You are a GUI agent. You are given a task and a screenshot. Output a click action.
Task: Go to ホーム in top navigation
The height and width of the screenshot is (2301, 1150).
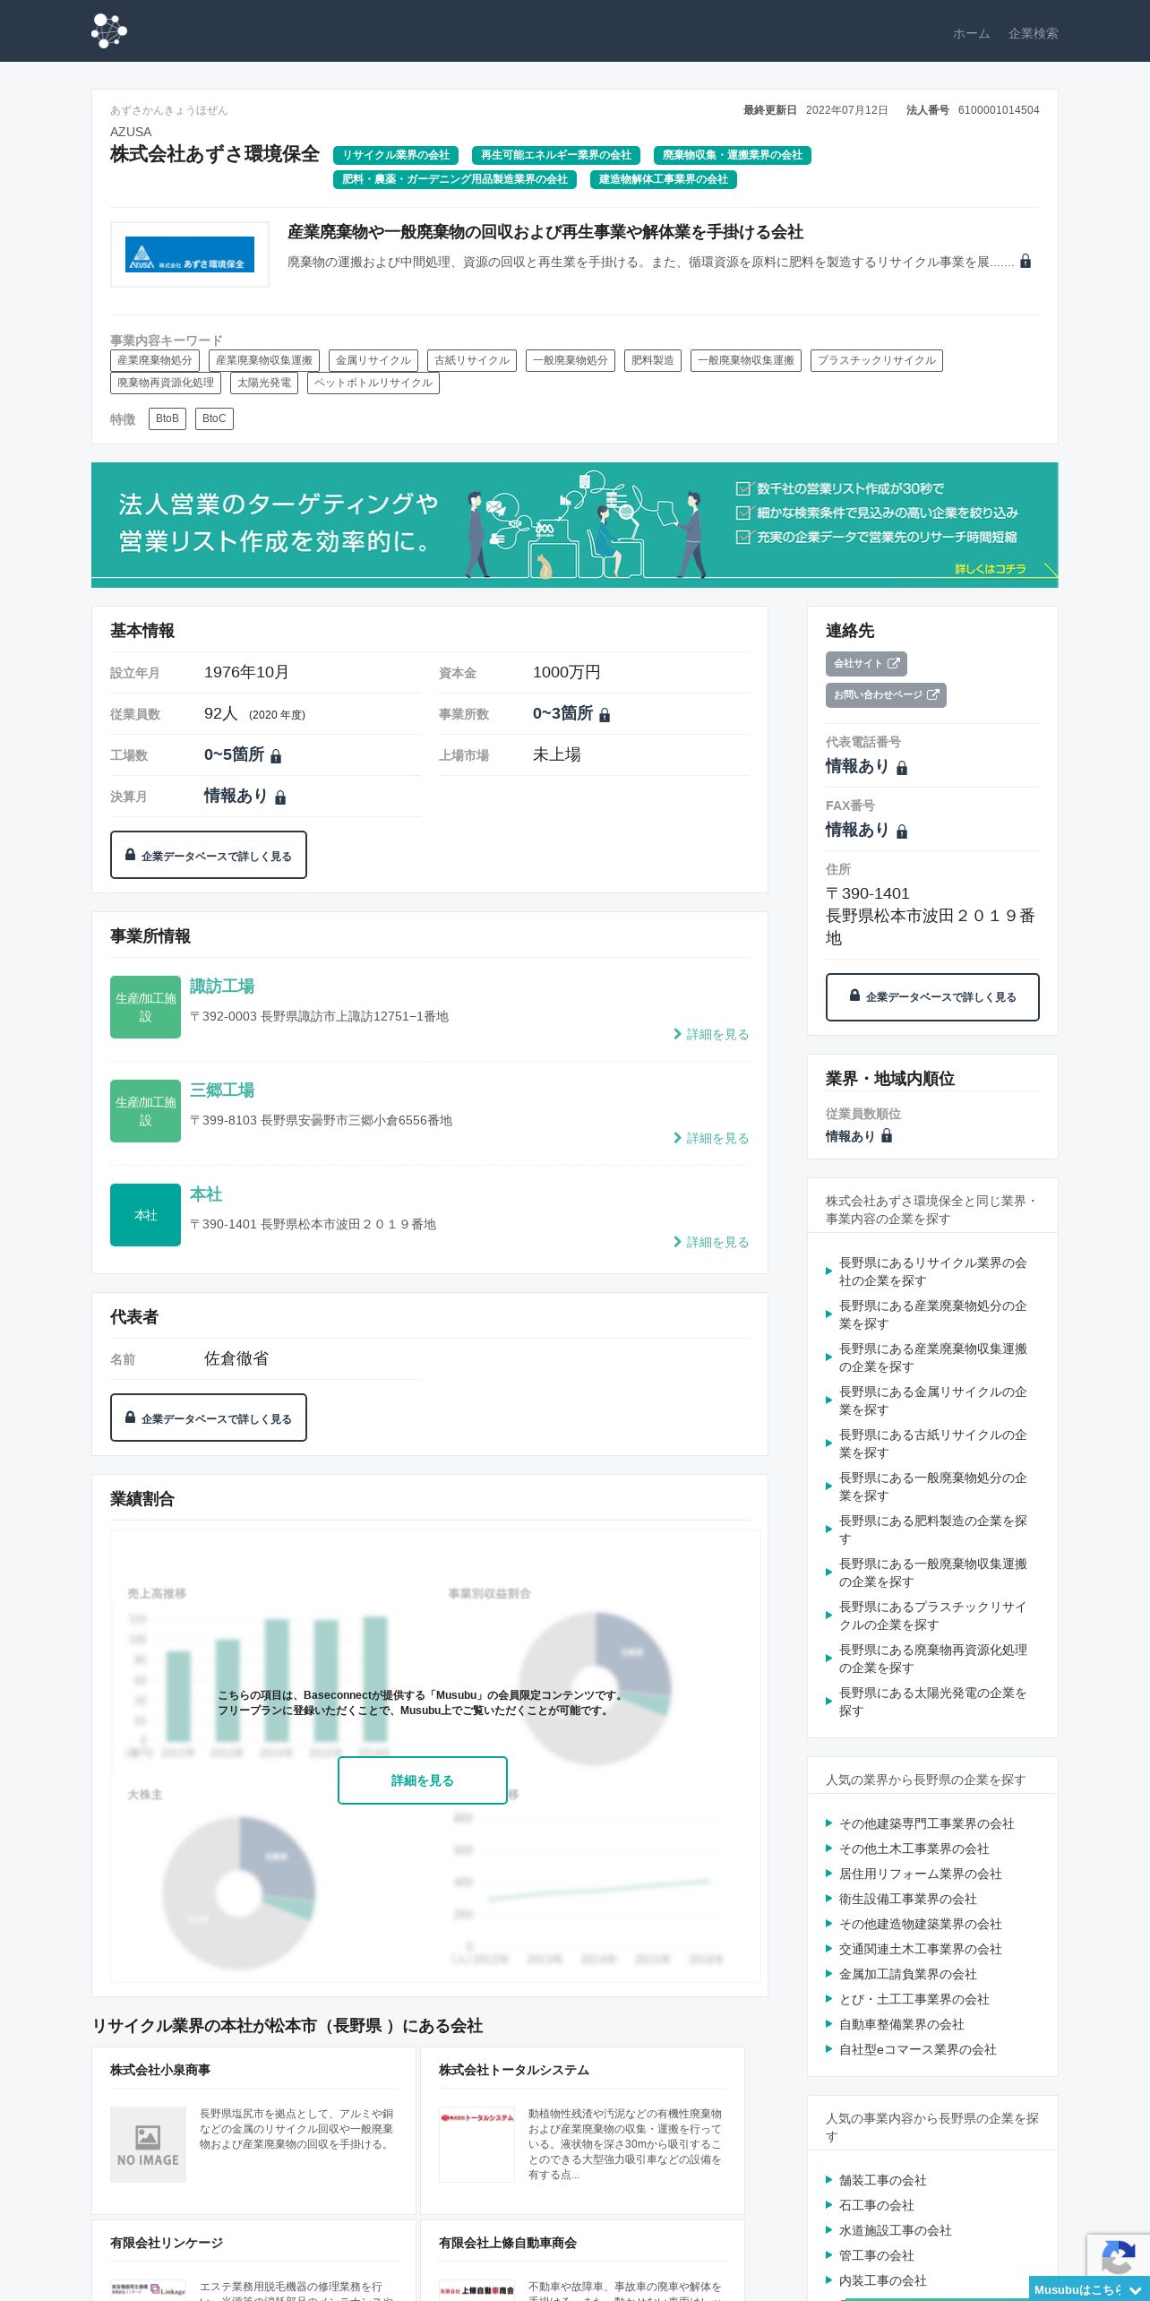[971, 33]
